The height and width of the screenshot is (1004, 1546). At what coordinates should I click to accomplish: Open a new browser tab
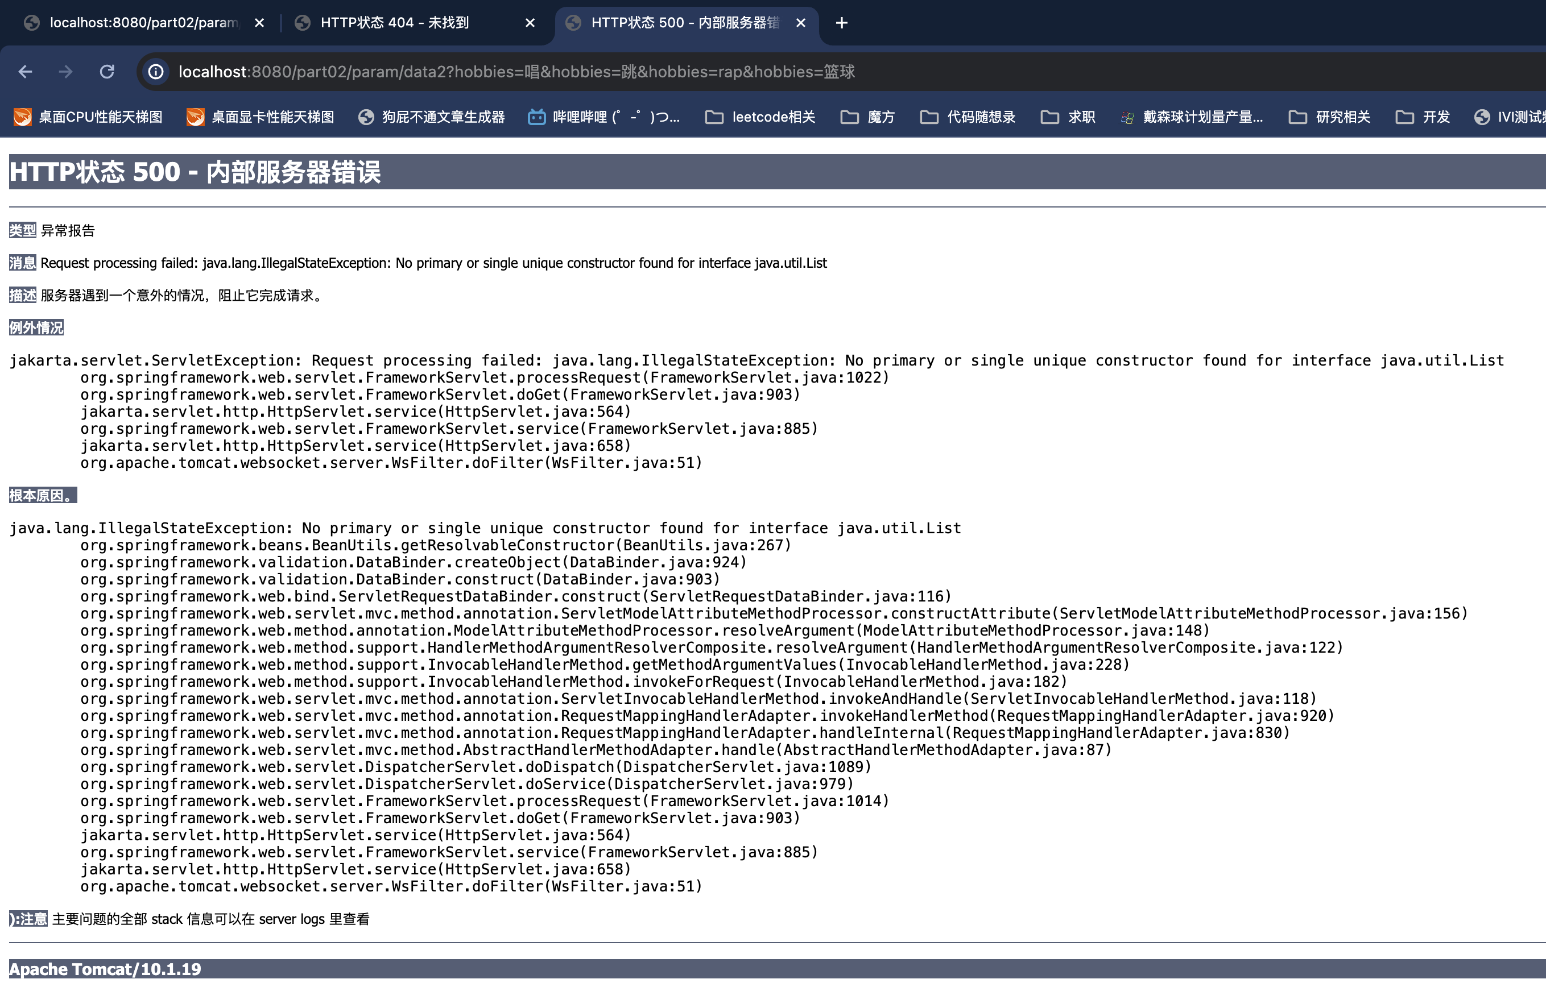point(841,23)
